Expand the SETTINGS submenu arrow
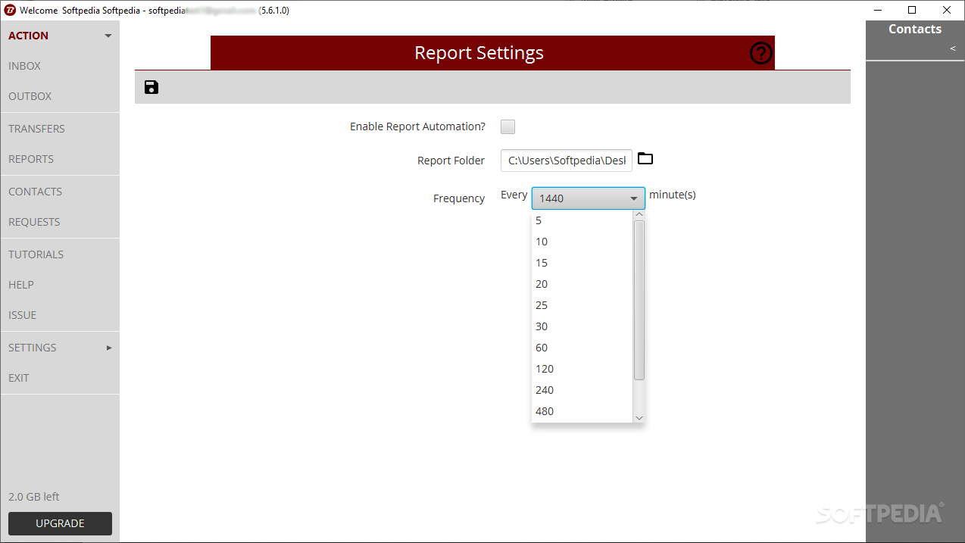The width and height of the screenshot is (965, 543). 109,348
